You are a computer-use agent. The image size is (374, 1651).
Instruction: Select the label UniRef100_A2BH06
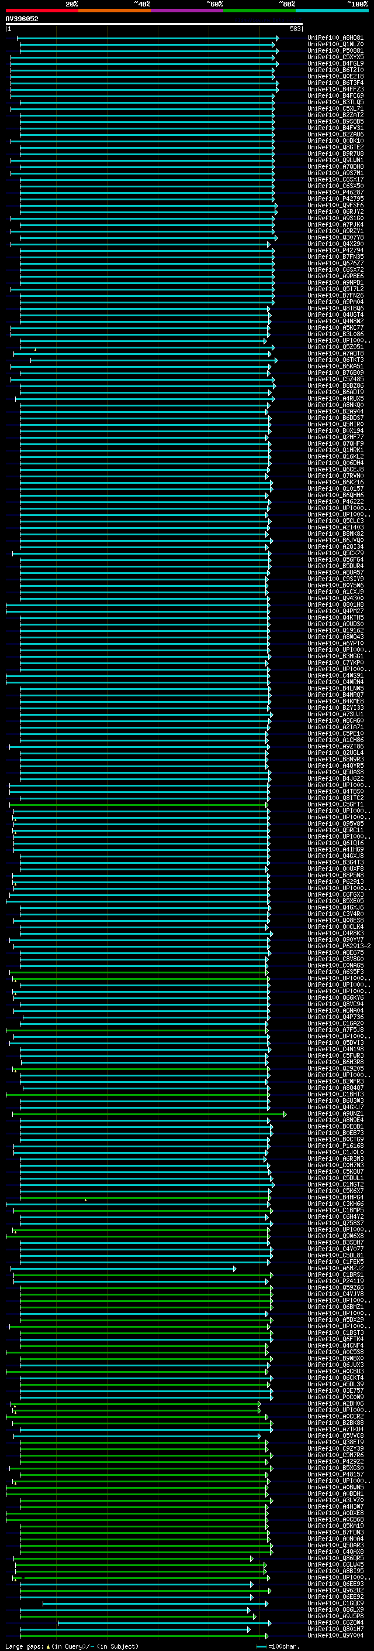(335, 1404)
